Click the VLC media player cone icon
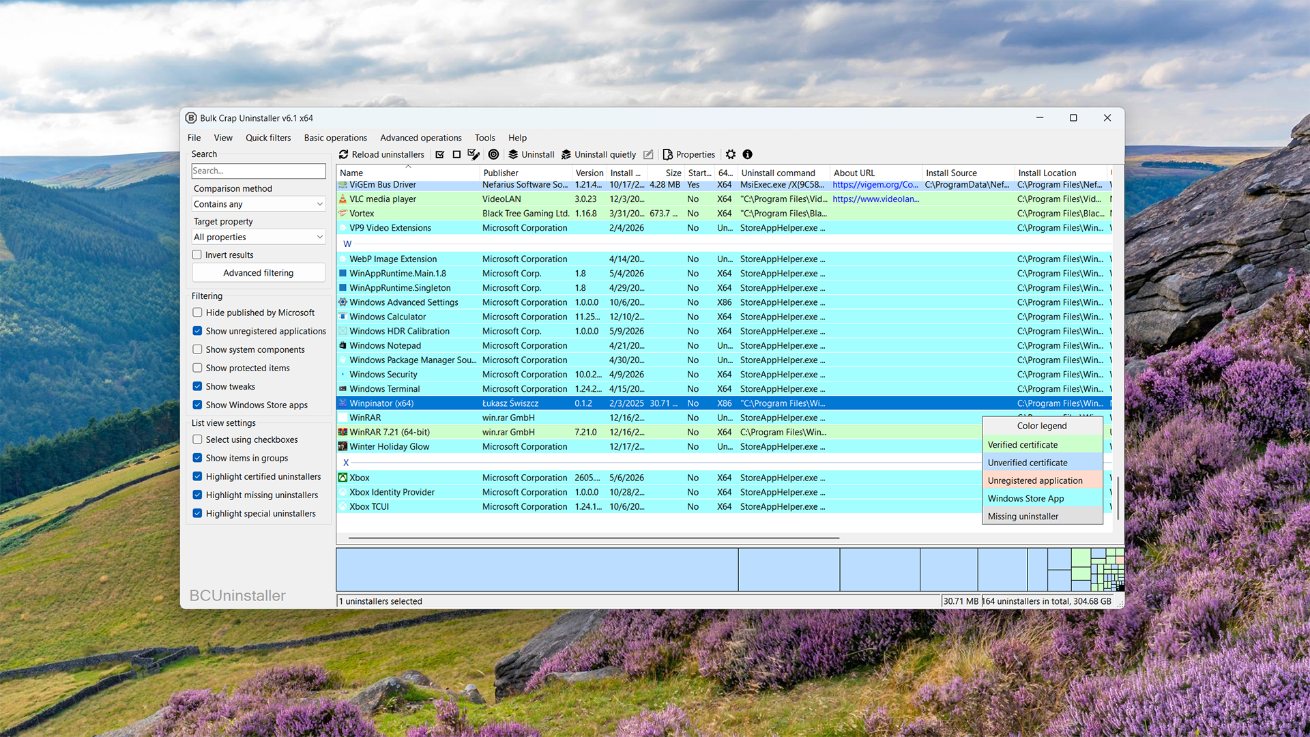This screenshot has height=737, width=1310. [x=343, y=199]
